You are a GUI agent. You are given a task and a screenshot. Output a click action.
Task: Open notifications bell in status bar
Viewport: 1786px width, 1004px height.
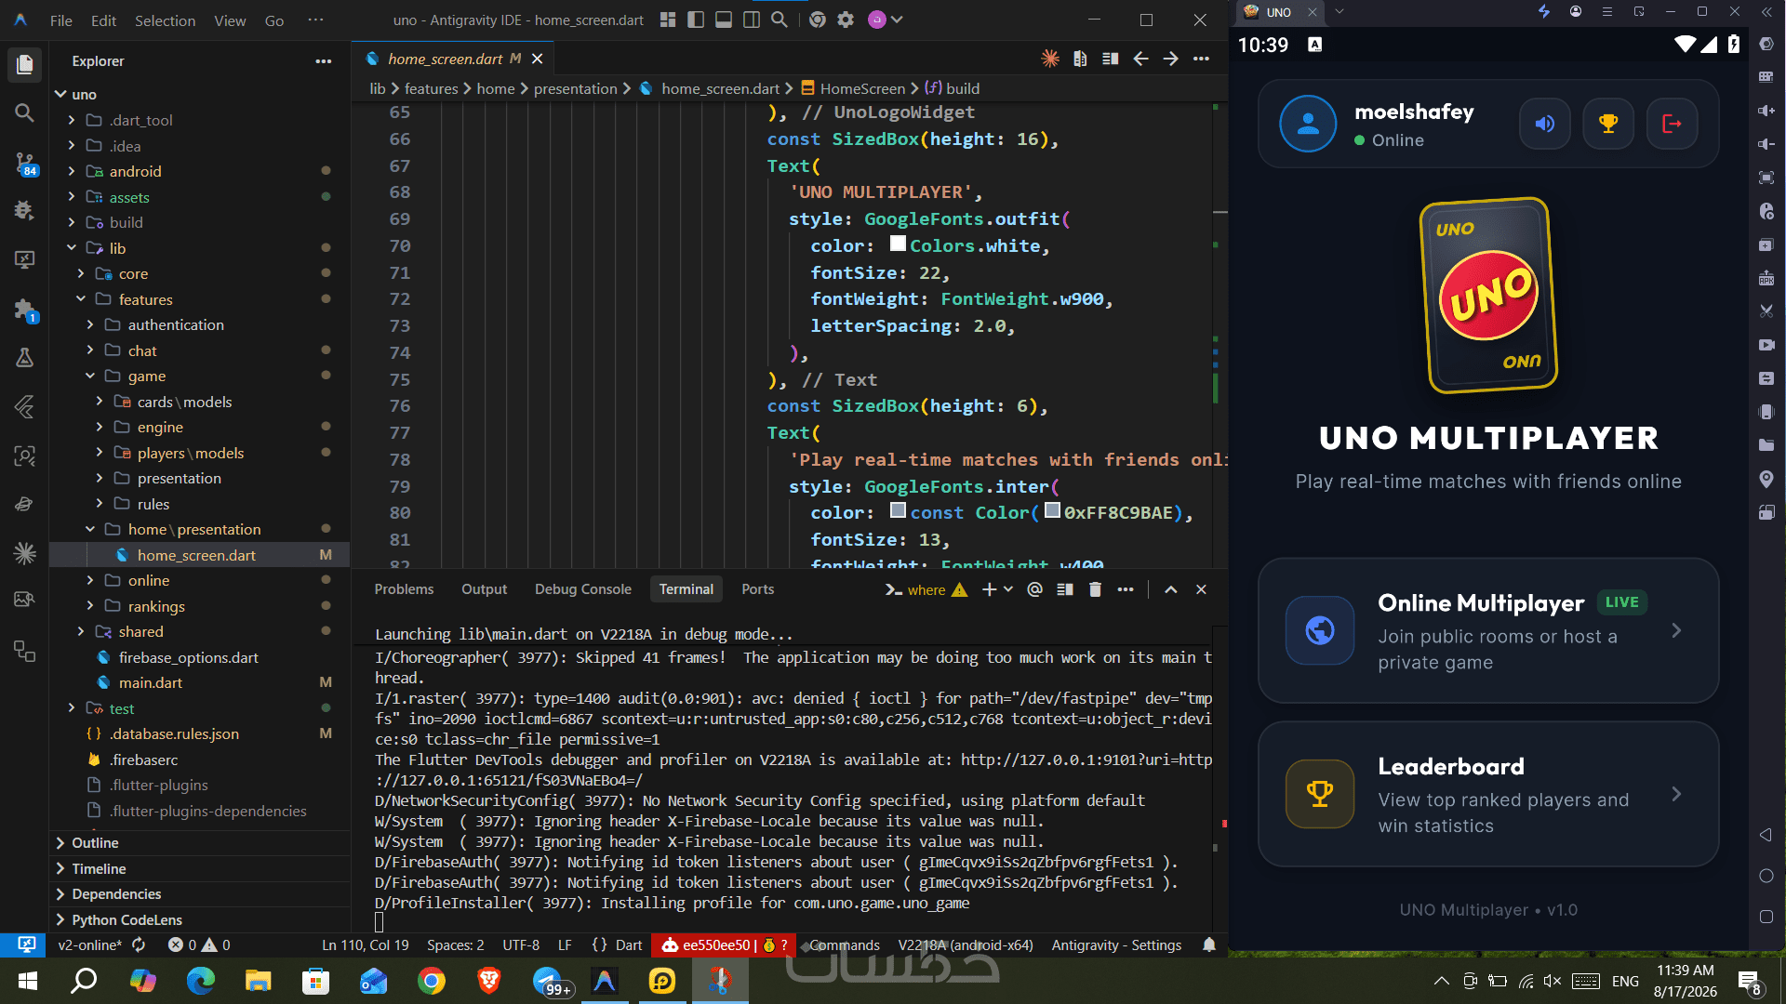point(1209,945)
